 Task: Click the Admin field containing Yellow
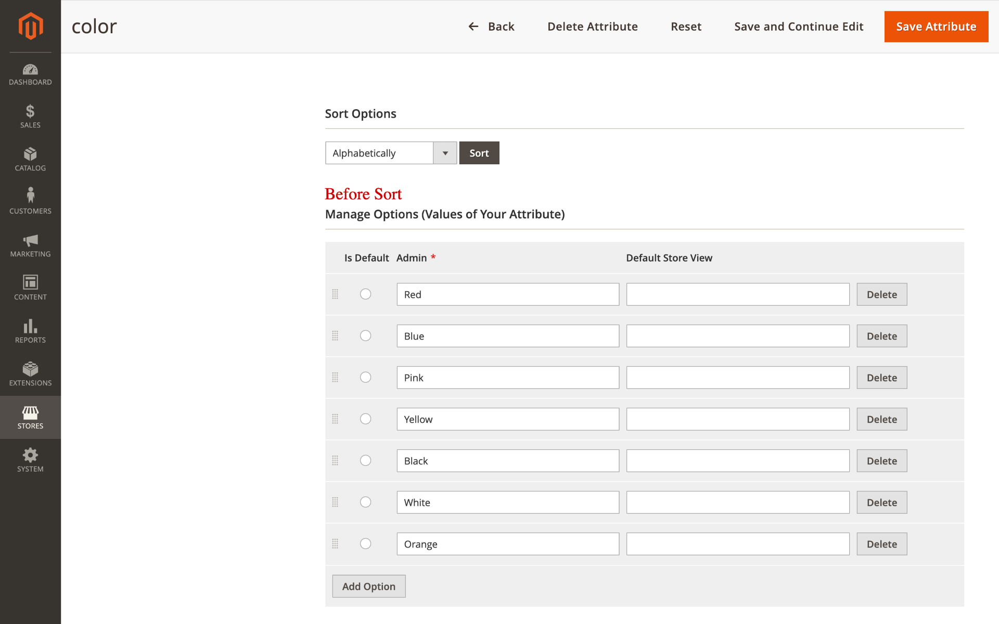[508, 419]
